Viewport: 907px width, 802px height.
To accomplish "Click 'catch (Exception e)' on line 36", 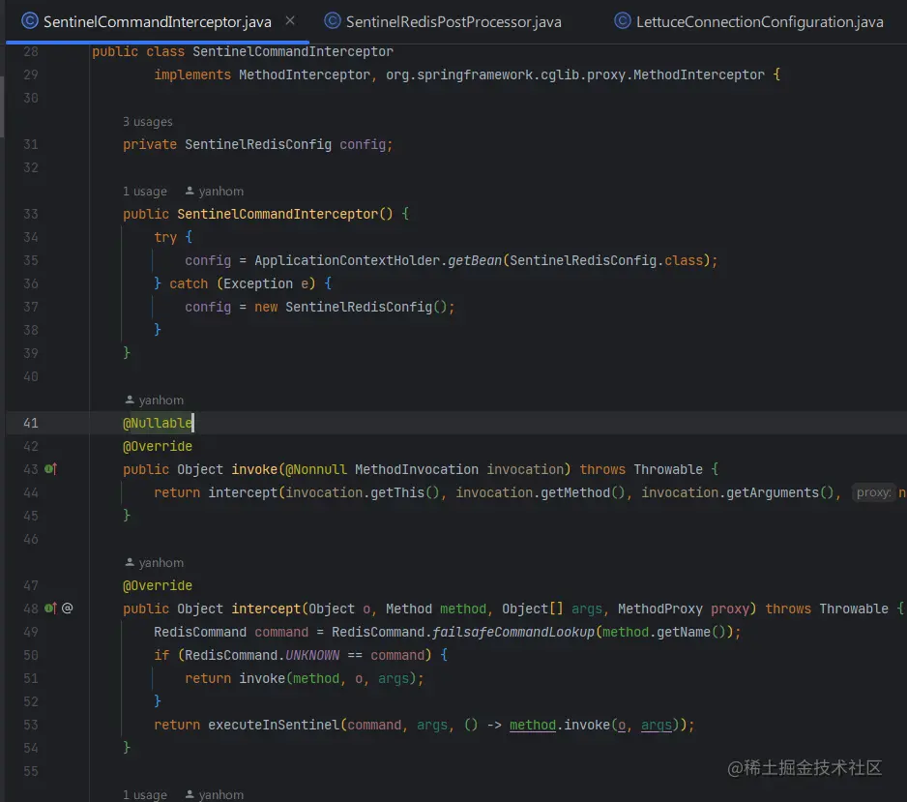I will point(243,283).
